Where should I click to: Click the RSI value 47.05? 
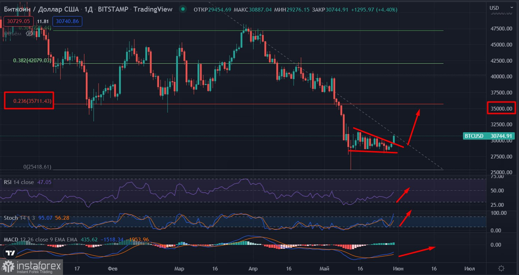(x=44, y=182)
